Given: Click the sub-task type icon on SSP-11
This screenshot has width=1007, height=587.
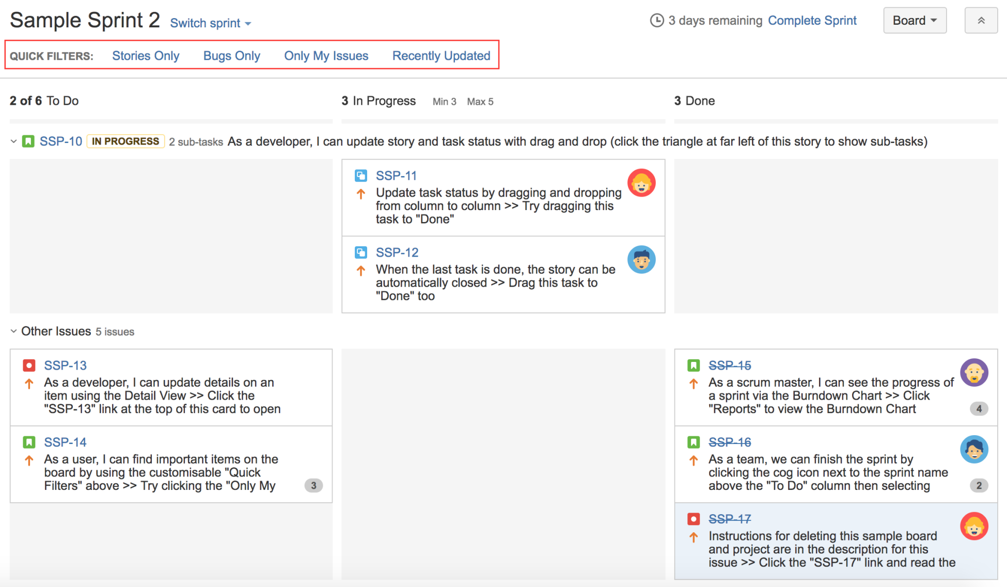Looking at the screenshot, I should click(x=361, y=176).
